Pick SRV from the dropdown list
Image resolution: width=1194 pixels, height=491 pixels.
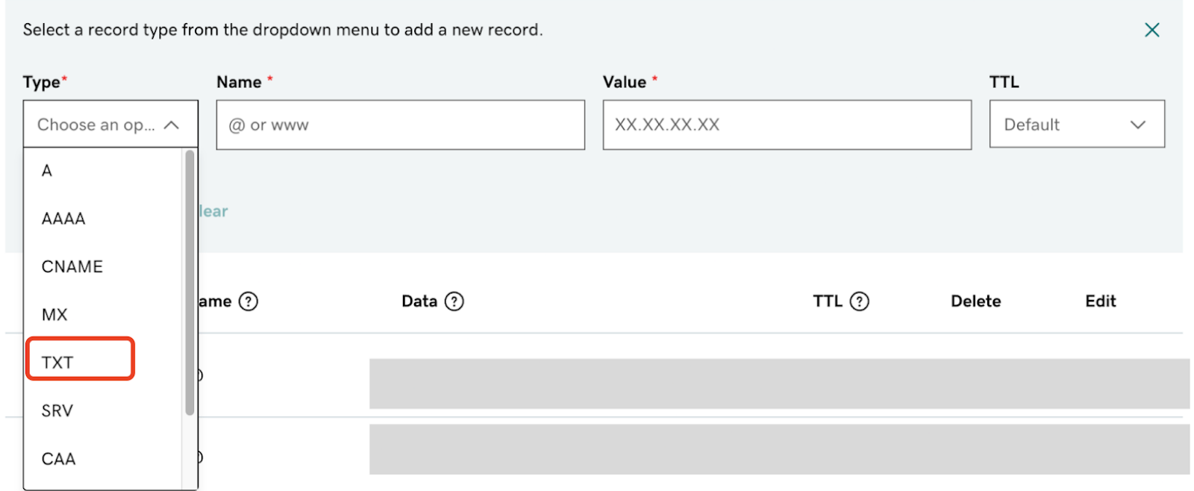coord(103,410)
